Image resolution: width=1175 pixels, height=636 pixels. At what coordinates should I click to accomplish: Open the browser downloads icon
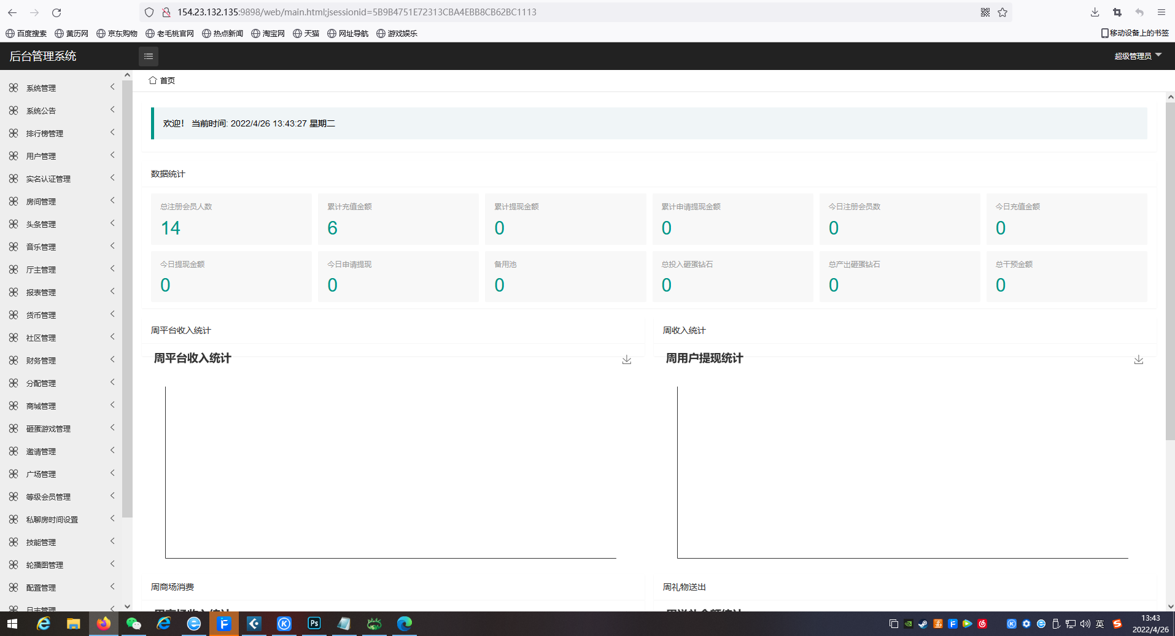(1095, 12)
